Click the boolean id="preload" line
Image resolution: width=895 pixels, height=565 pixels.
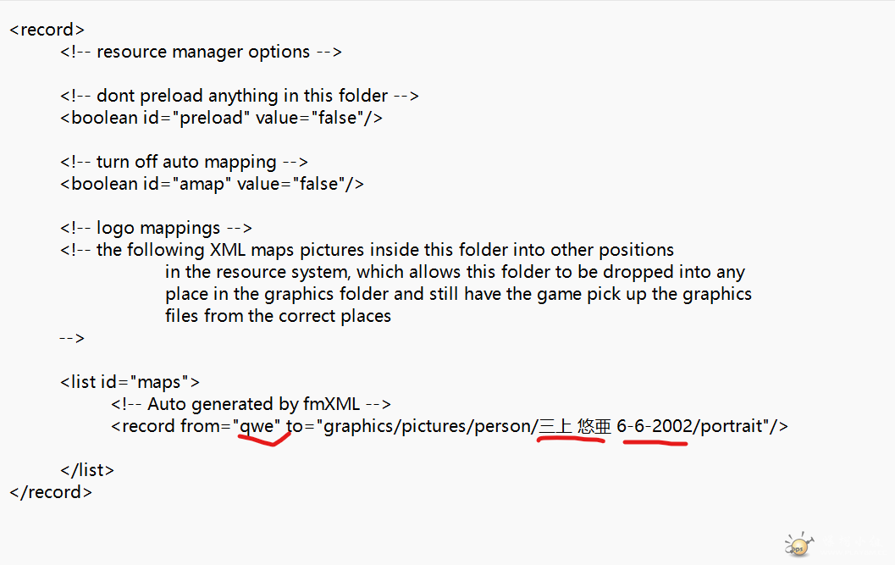[221, 118]
